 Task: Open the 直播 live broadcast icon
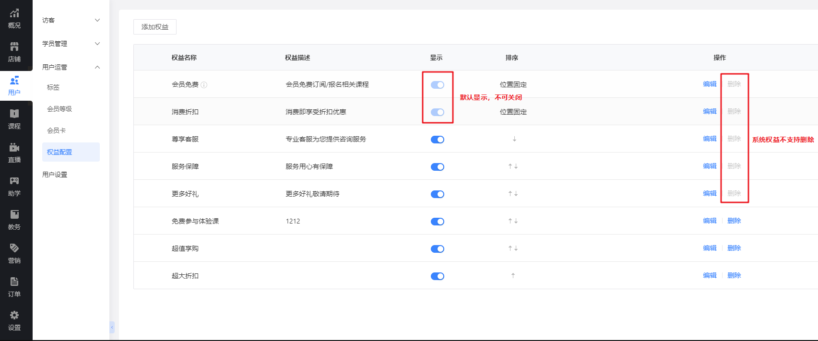[x=14, y=148]
